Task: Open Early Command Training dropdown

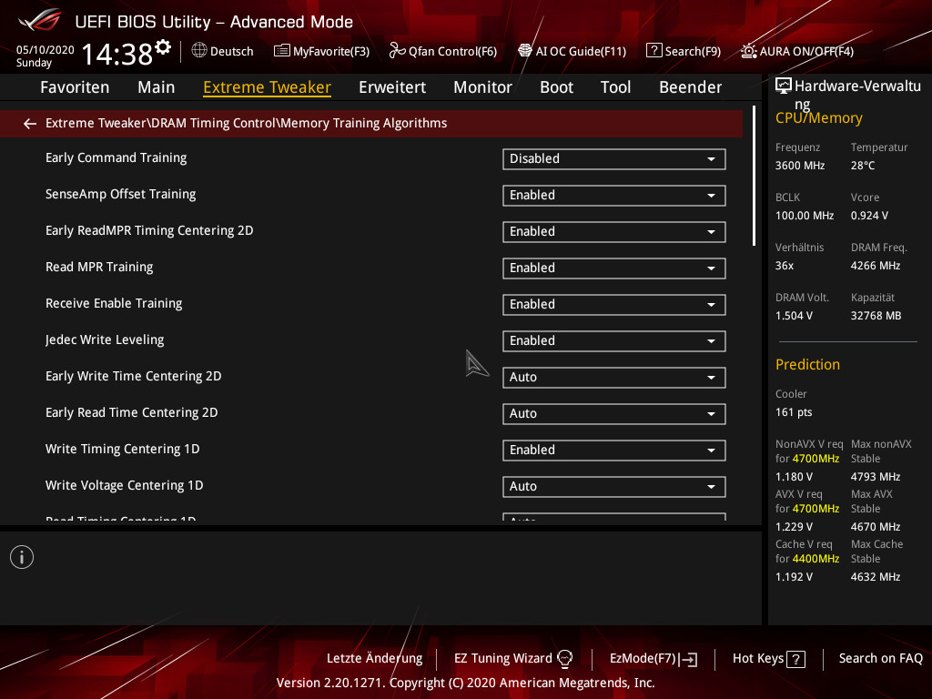Action: [614, 158]
